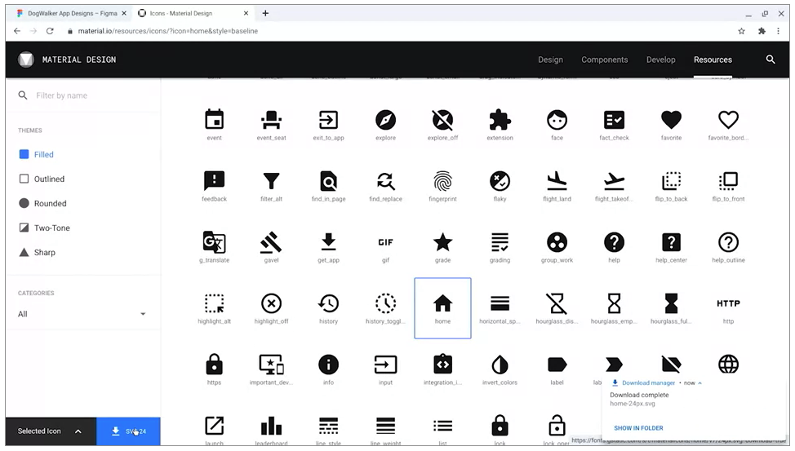Select the favorite_border outlined heart icon
Image resolution: width=795 pixels, height=451 pixels.
[x=728, y=120]
